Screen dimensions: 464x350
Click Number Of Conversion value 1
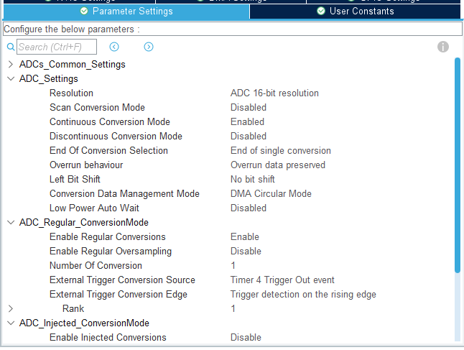pyautogui.click(x=233, y=266)
